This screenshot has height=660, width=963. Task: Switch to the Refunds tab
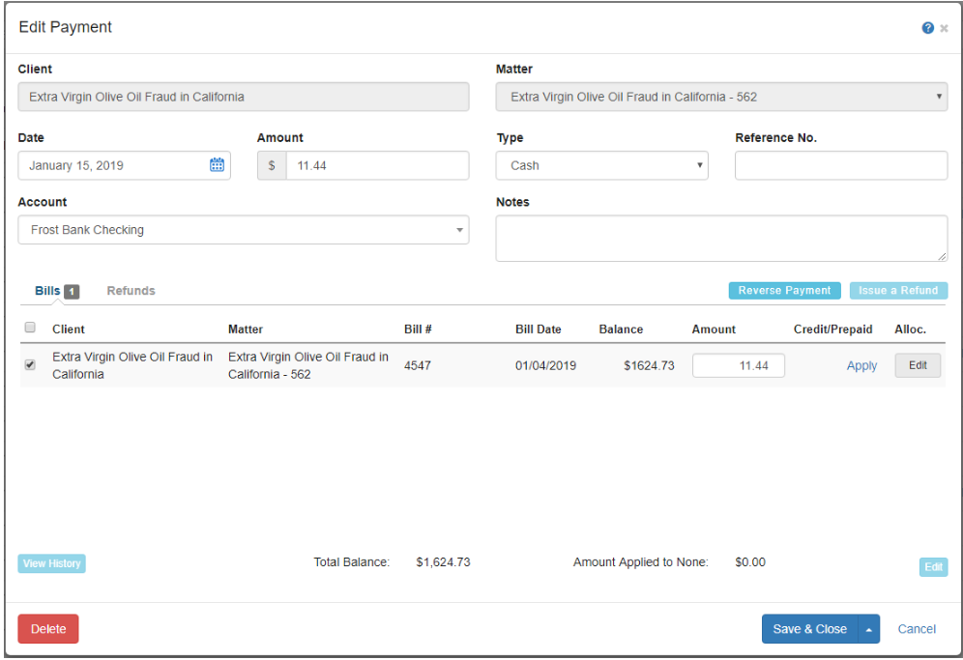click(131, 291)
